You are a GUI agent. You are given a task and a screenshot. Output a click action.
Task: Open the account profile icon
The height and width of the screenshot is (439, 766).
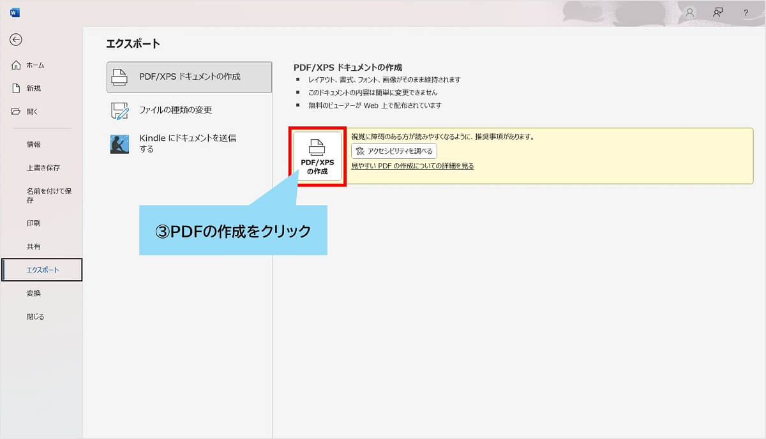689,12
